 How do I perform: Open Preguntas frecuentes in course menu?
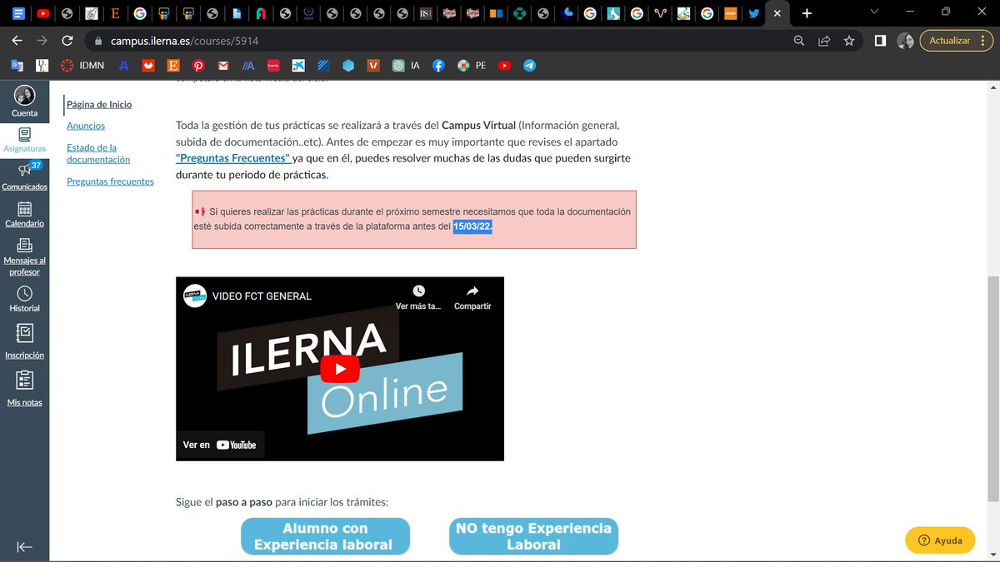110,181
